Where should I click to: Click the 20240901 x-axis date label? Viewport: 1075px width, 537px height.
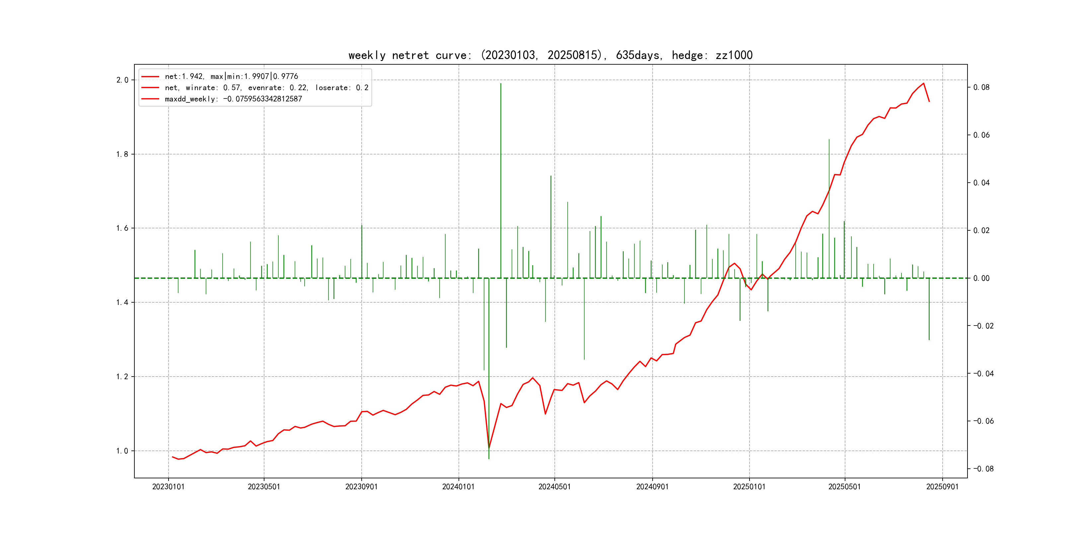point(652,487)
